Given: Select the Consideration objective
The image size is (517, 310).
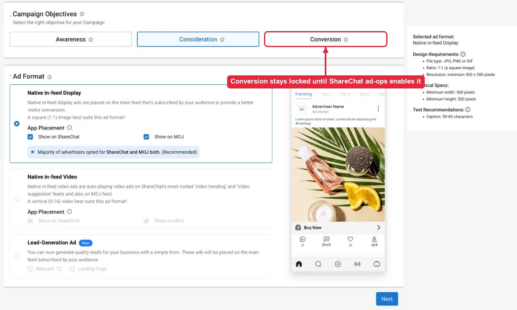Looking at the screenshot, I should (198, 39).
